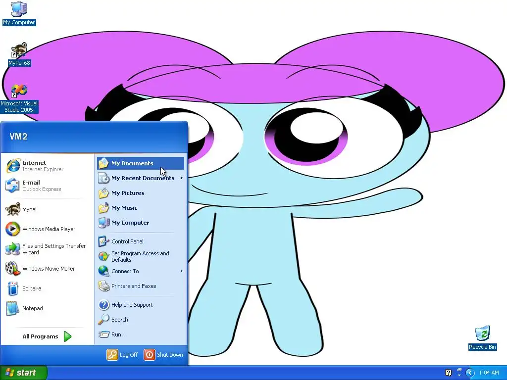Open the Run dialog

coord(140,334)
